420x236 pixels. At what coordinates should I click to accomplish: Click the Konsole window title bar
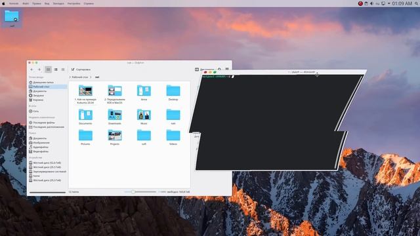click(x=284, y=72)
